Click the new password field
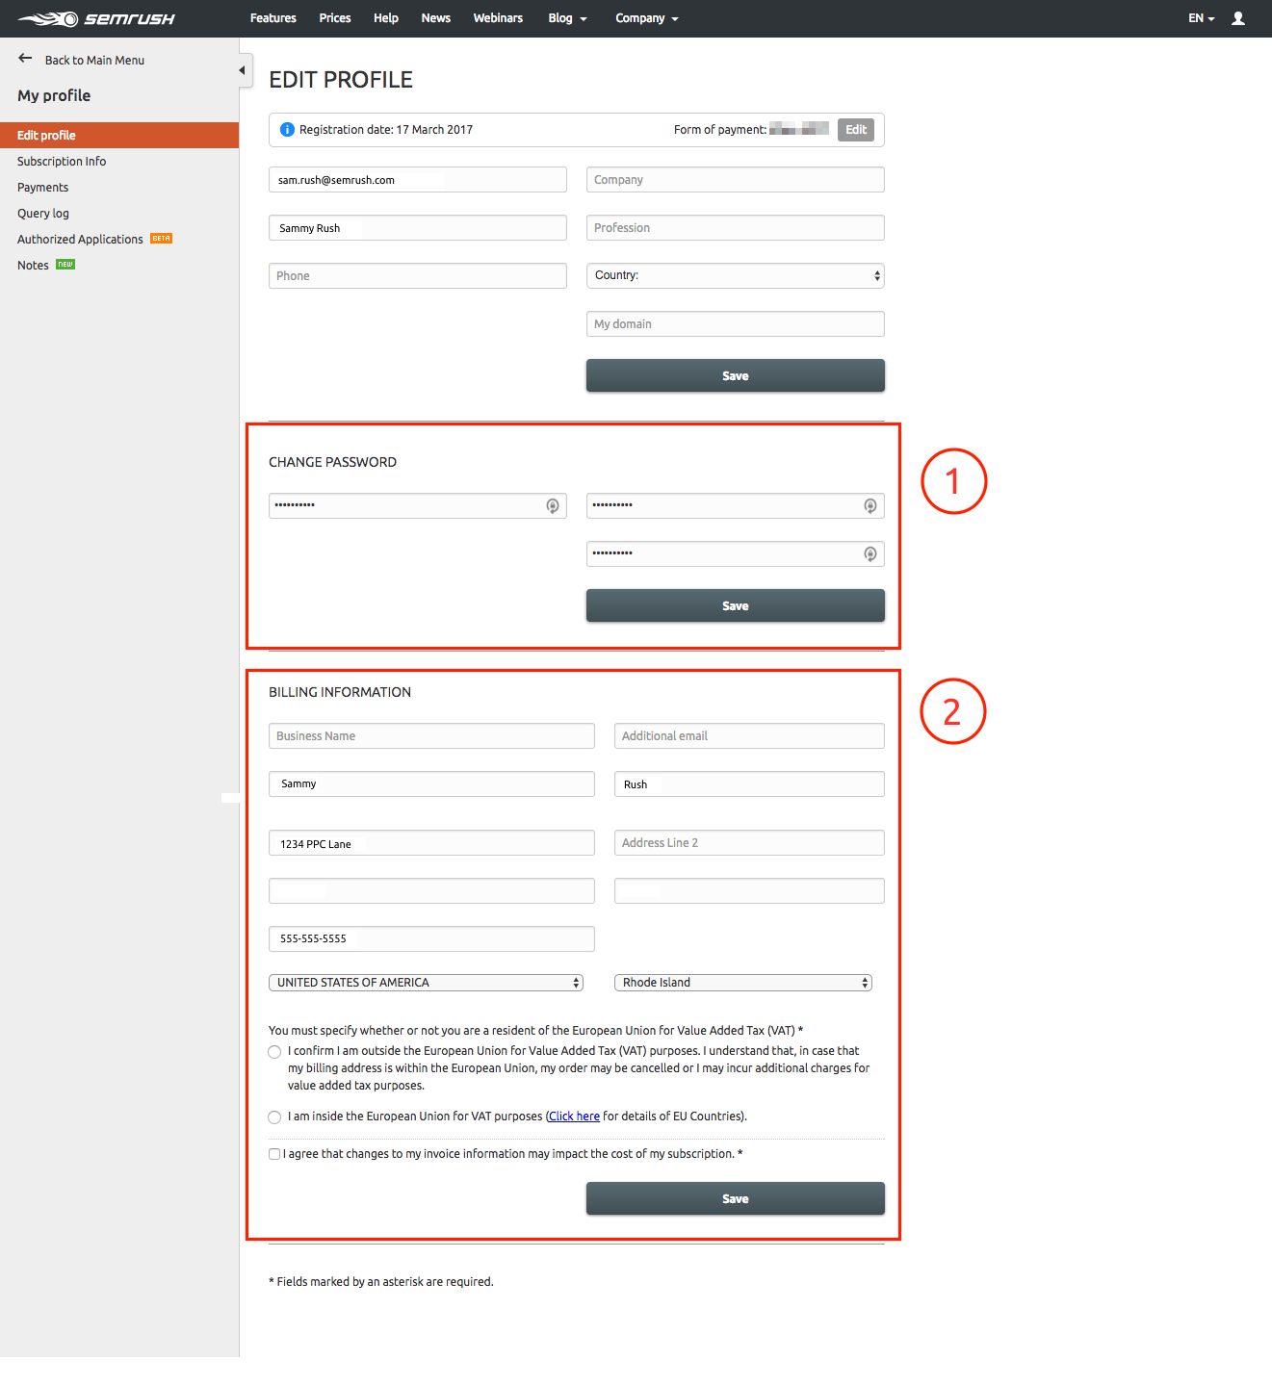This screenshot has height=1386, width=1272. coord(736,506)
